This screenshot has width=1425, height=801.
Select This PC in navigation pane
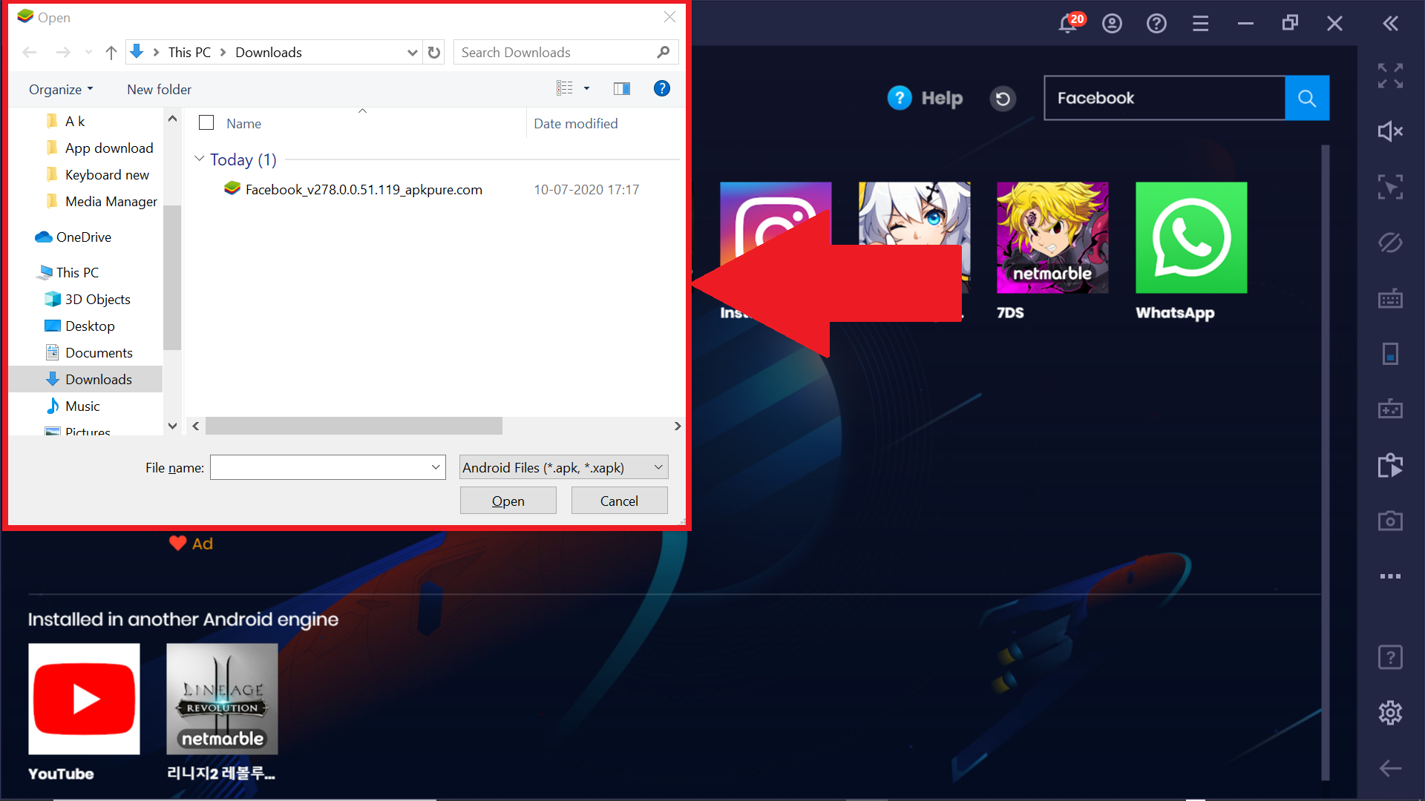pyautogui.click(x=68, y=272)
